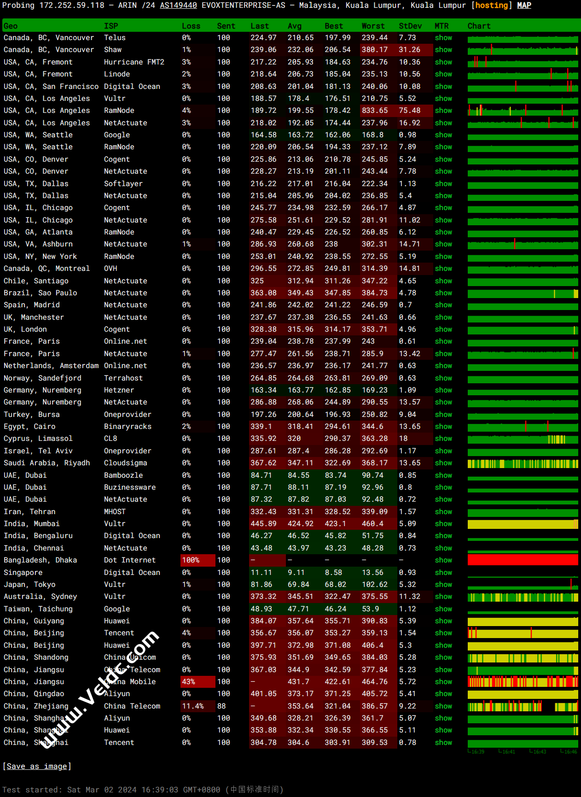Show MTR for Los Angeles RamNode row
This screenshot has height=797, width=581.
[x=443, y=111]
